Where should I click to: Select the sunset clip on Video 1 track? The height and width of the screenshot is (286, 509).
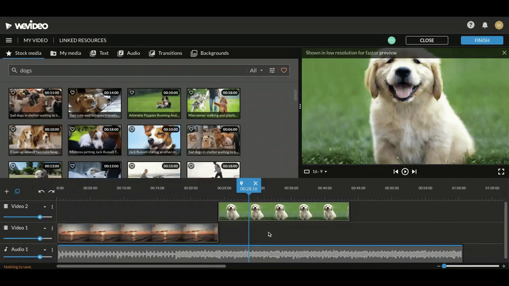(138, 233)
